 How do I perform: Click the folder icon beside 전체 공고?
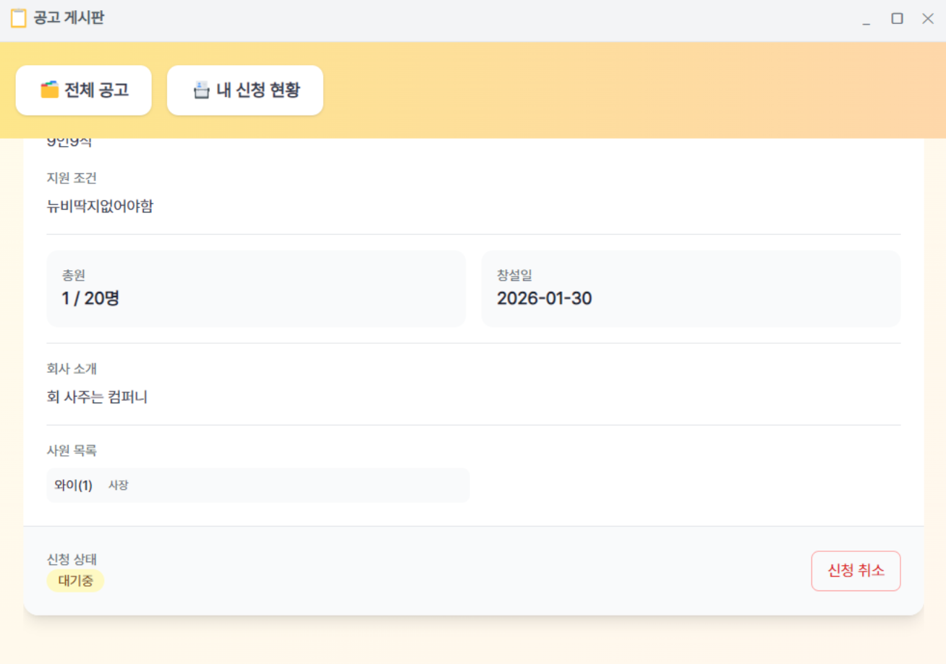[x=49, y=90]
